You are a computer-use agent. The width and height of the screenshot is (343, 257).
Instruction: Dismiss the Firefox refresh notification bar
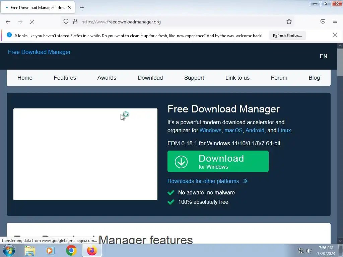pyautogui.click(x=335, y=35)
